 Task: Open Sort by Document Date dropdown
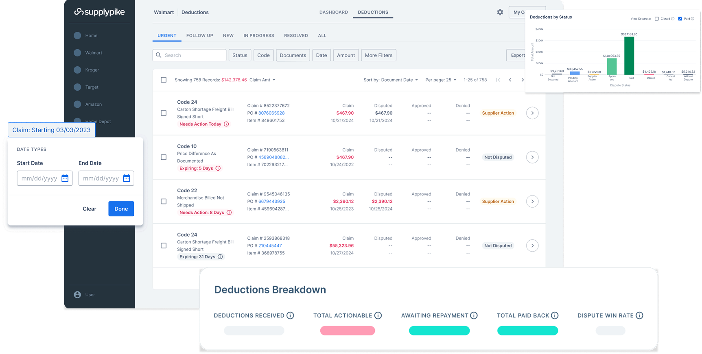click(x=391, y=80)
